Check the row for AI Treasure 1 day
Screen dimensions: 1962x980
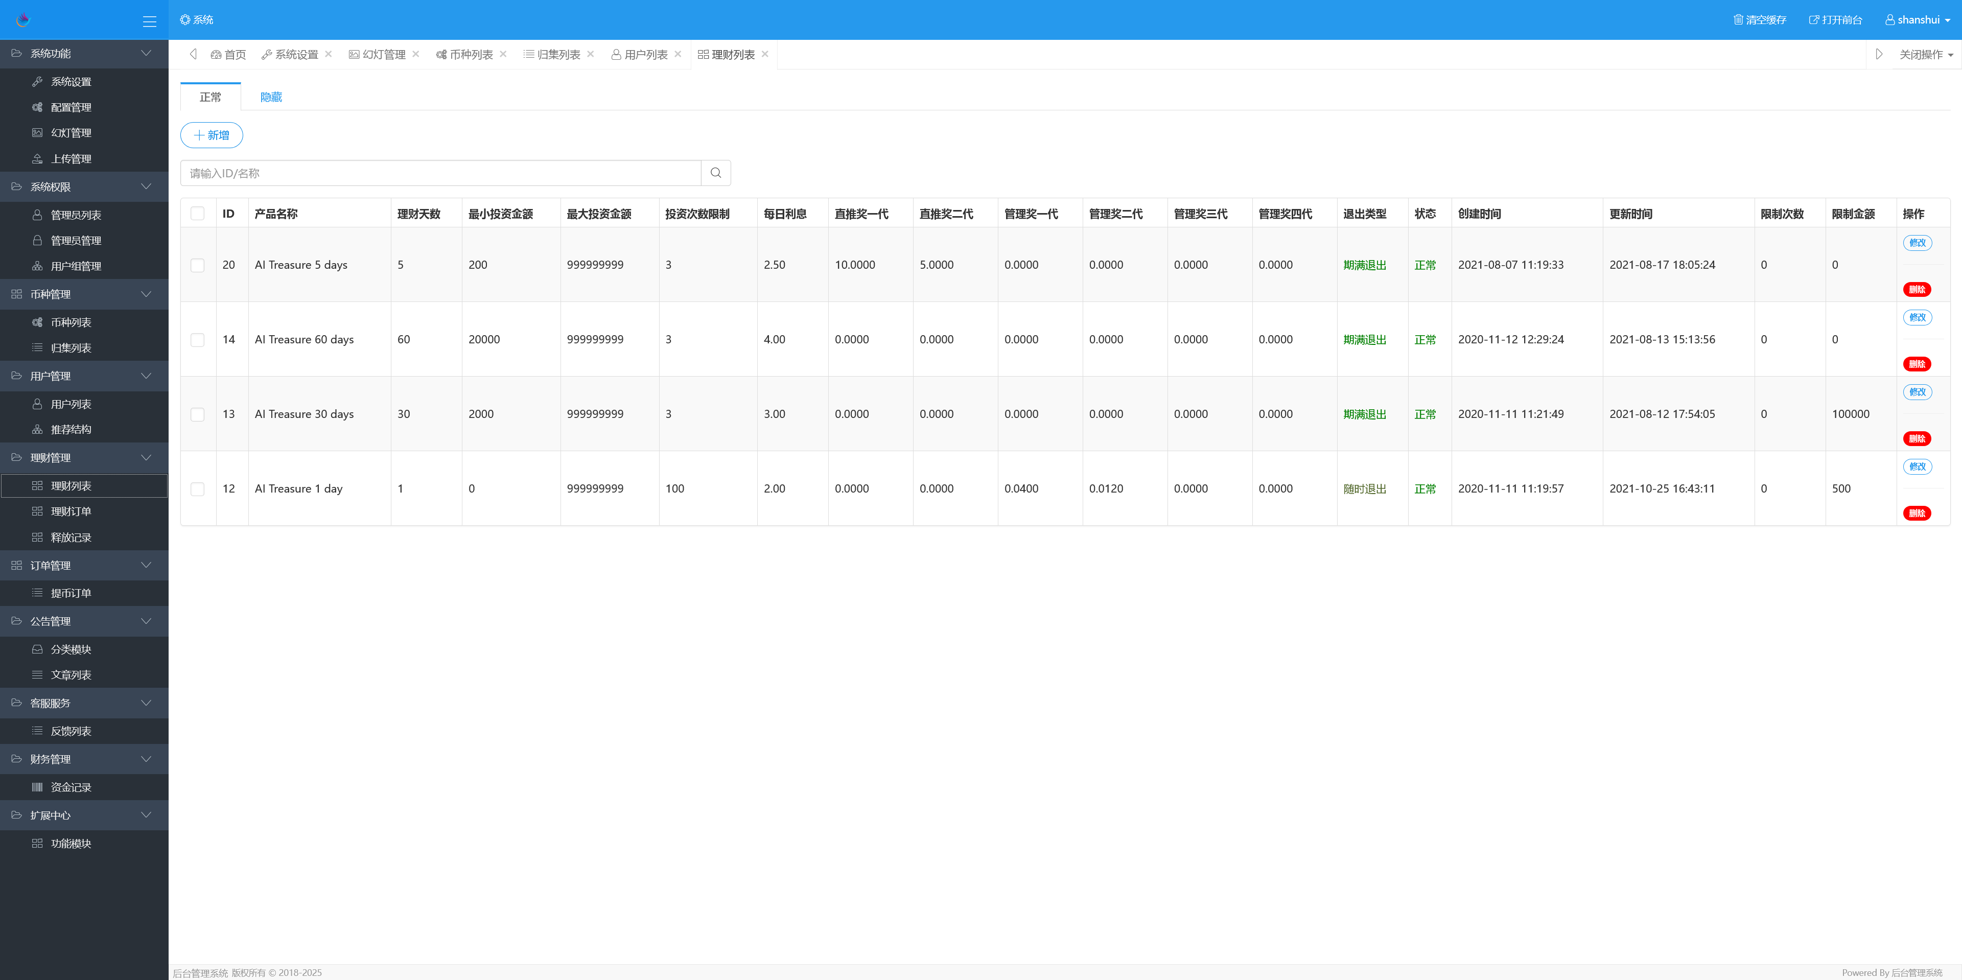click(197, 489)
